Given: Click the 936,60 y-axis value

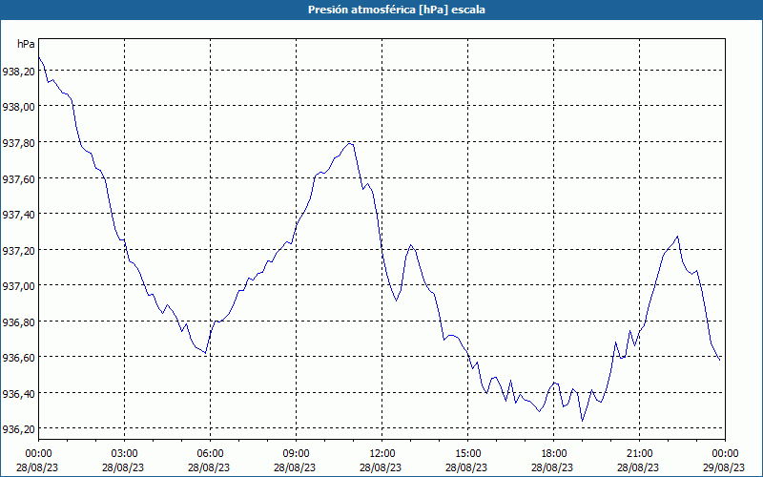Looking at the screenshot, I should pos(18,359).
